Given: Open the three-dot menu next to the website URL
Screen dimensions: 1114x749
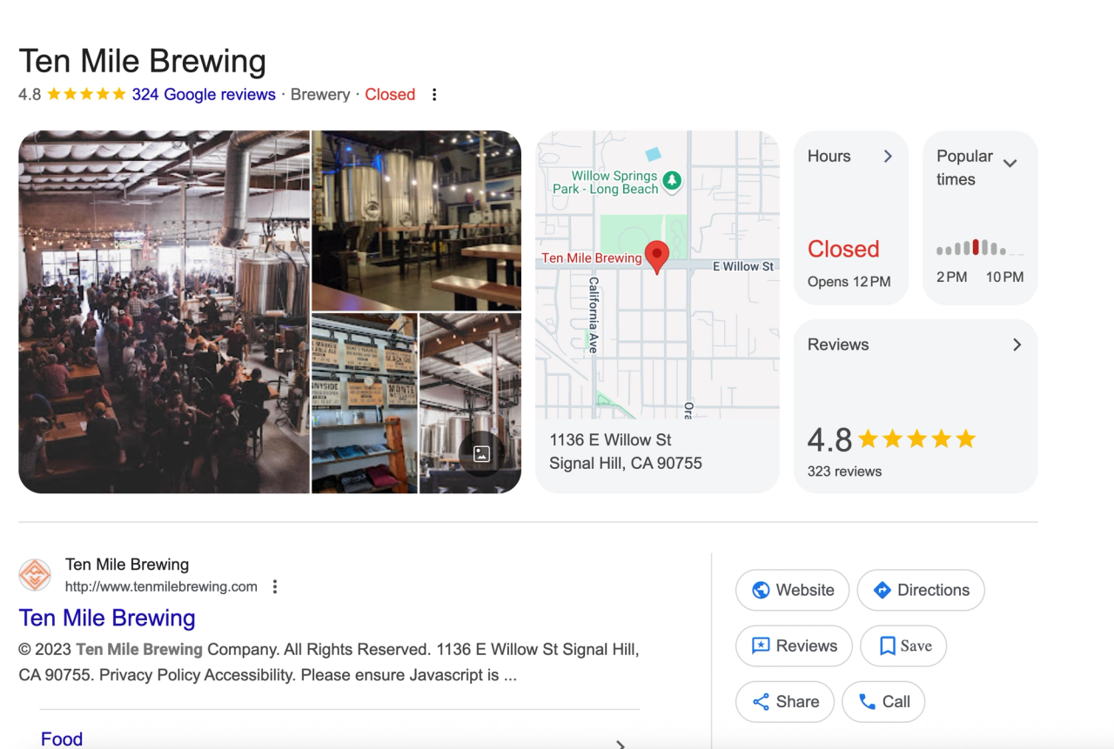Looking at the screenshot, I should pos(274,586).
